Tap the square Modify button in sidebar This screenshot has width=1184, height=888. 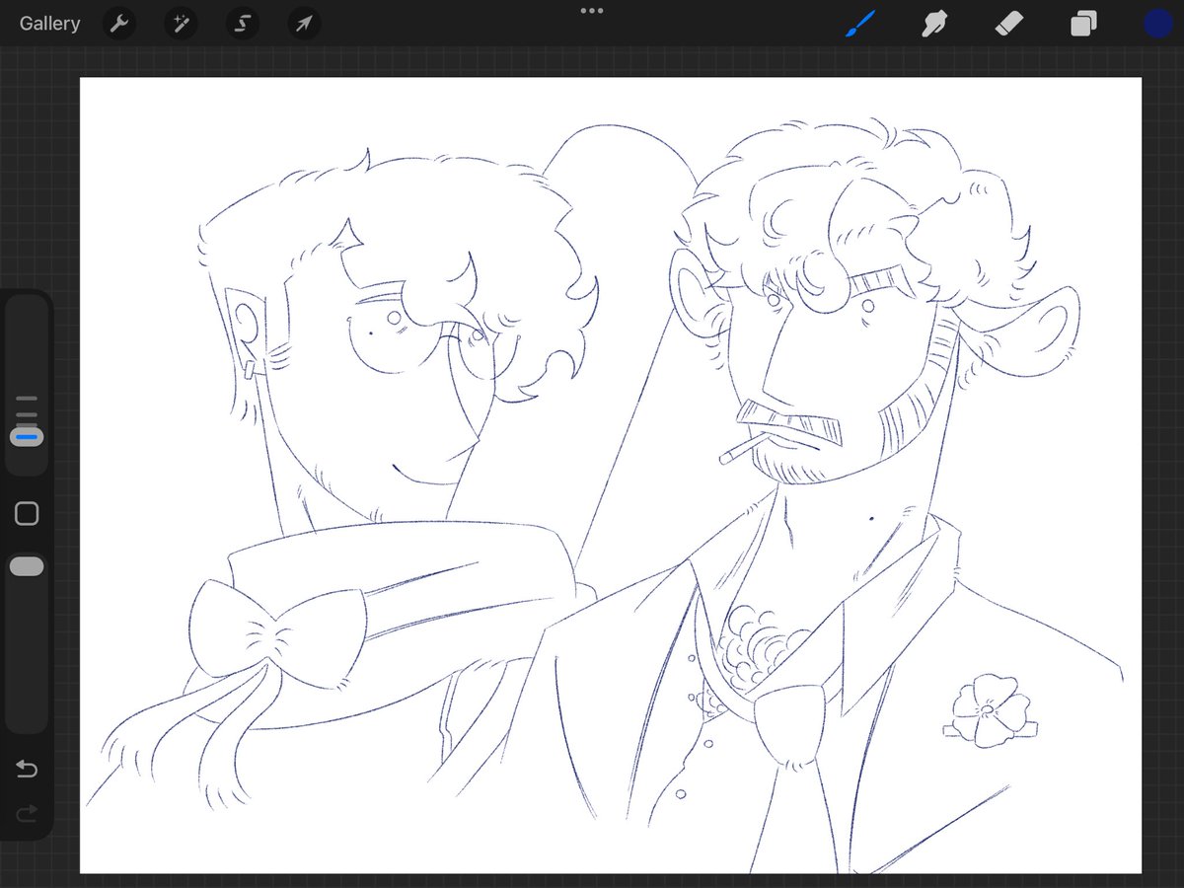coord(27,513)
